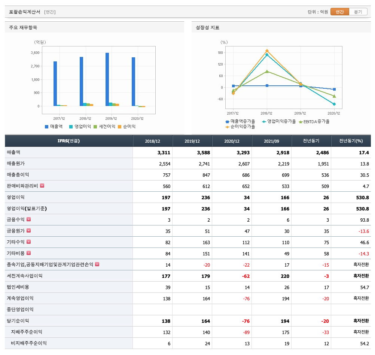Viewport: 375px width, 355px height.
Task: Toggle the 순이익증가율 legend marker
Action: pos(228,127)
